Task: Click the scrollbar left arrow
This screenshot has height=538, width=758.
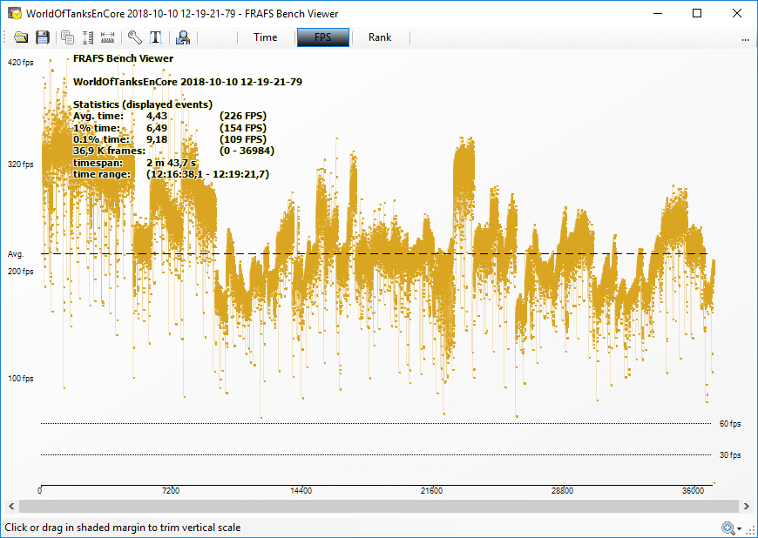Action: tap(11, 506)
